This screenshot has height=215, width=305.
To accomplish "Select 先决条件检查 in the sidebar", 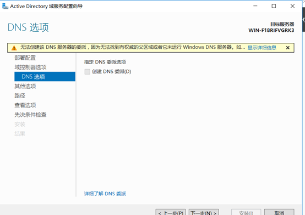I will pos(30,115).
